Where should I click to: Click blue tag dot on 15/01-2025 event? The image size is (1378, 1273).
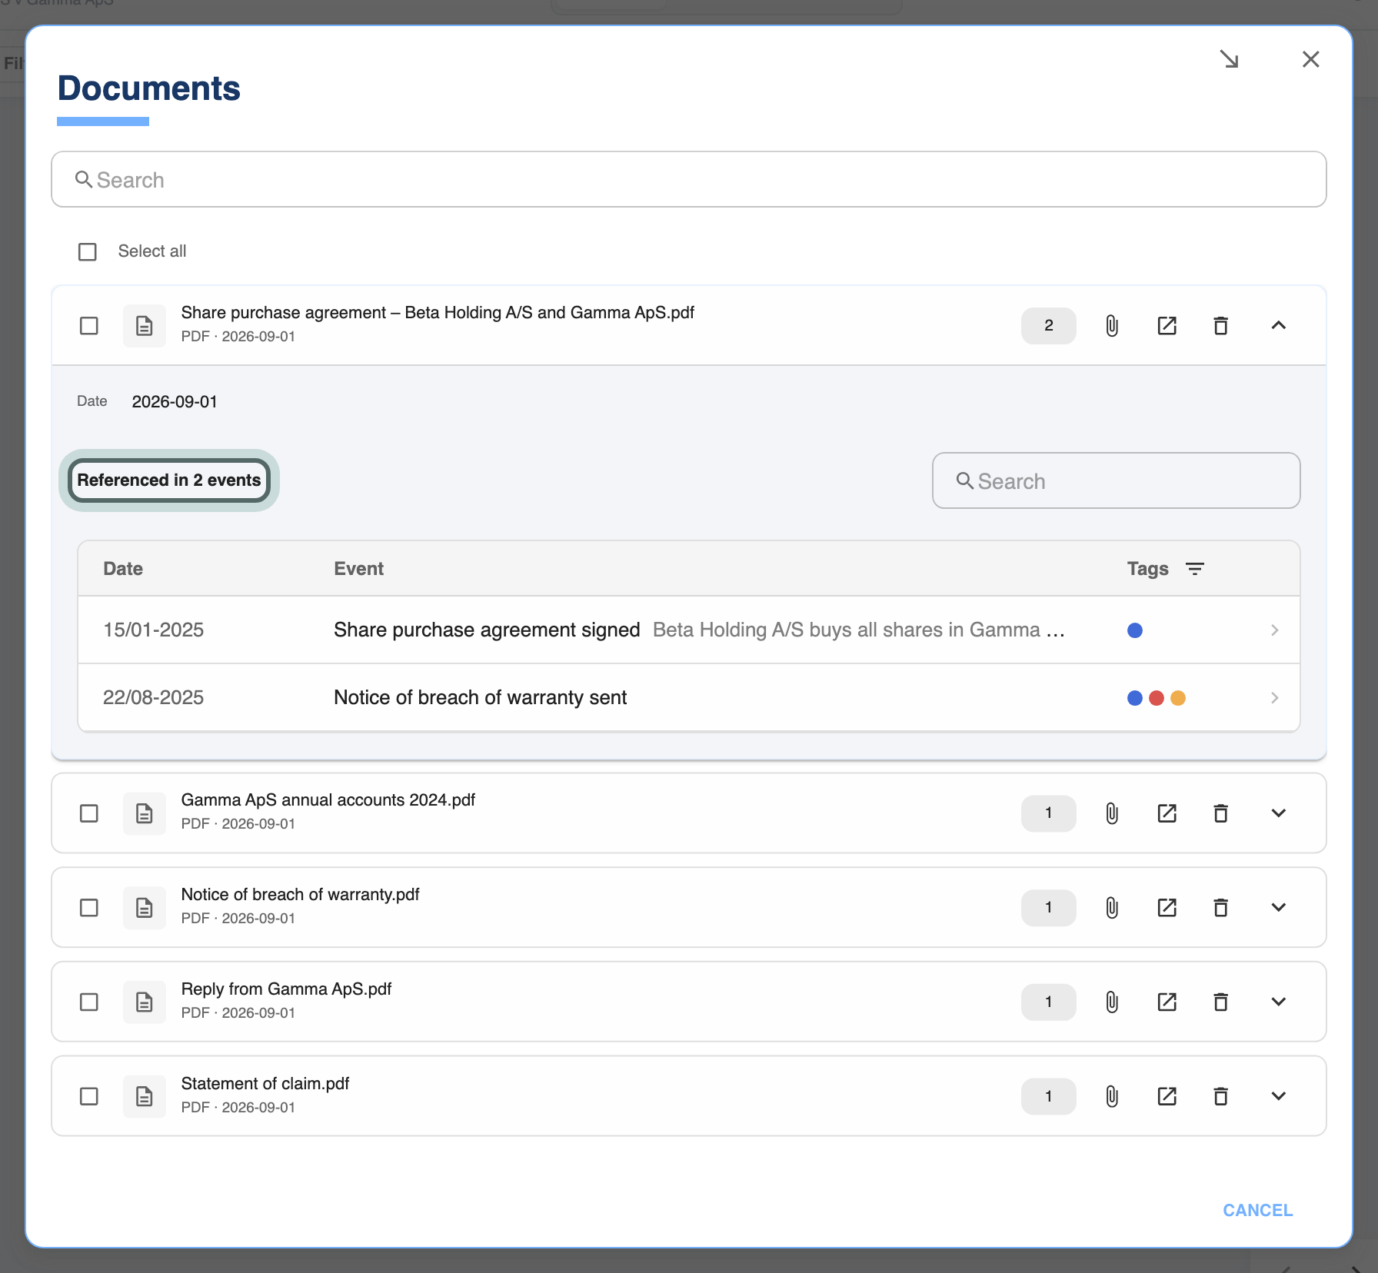pos(1134,630)
